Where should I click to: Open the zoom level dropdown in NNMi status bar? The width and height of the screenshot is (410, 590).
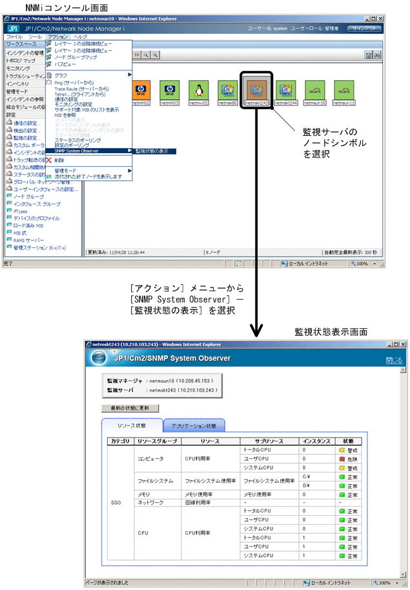click(374, 264)
